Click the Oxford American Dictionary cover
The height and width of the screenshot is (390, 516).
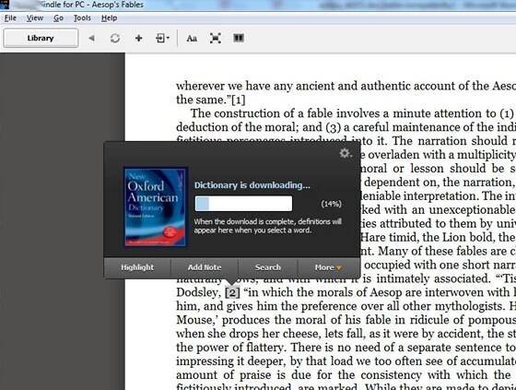pyautogui.click(x=155, y=207)
